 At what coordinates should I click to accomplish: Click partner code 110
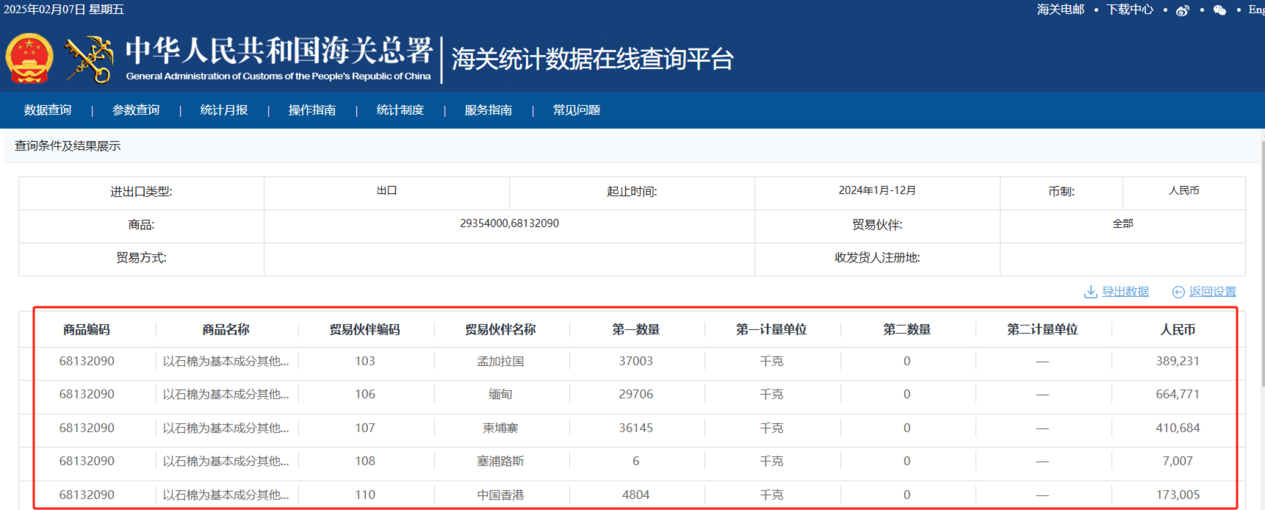coord(365,495)
